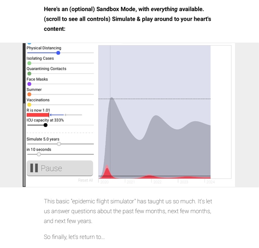Click the black ICU capacity slider handle

(46, 125)
